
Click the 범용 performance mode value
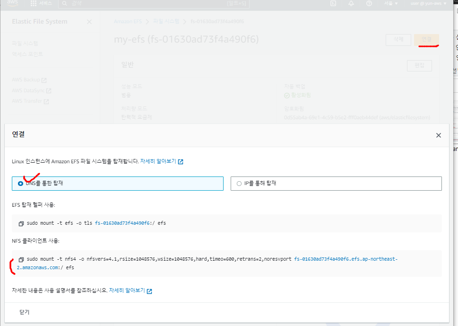click(126, 95)
